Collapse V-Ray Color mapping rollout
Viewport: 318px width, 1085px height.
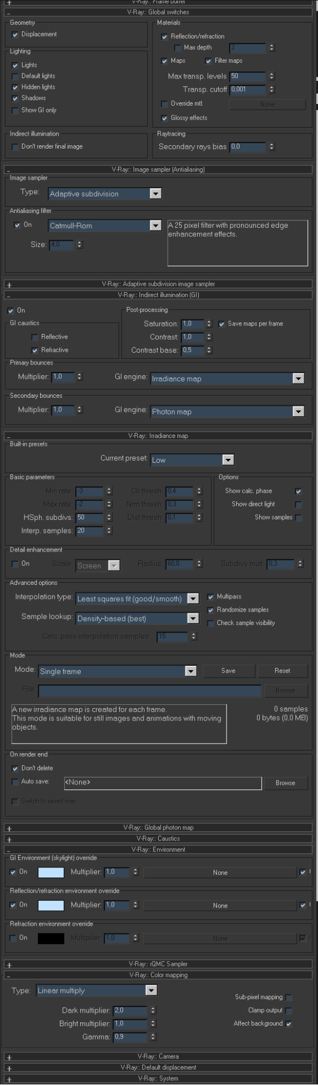(158, 975)
